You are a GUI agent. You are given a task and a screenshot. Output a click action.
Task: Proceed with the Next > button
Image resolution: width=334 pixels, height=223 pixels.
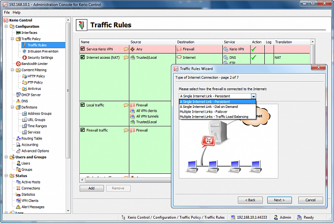click(279, 200)
